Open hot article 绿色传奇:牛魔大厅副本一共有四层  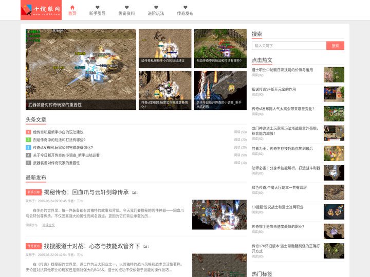point(279,188)
